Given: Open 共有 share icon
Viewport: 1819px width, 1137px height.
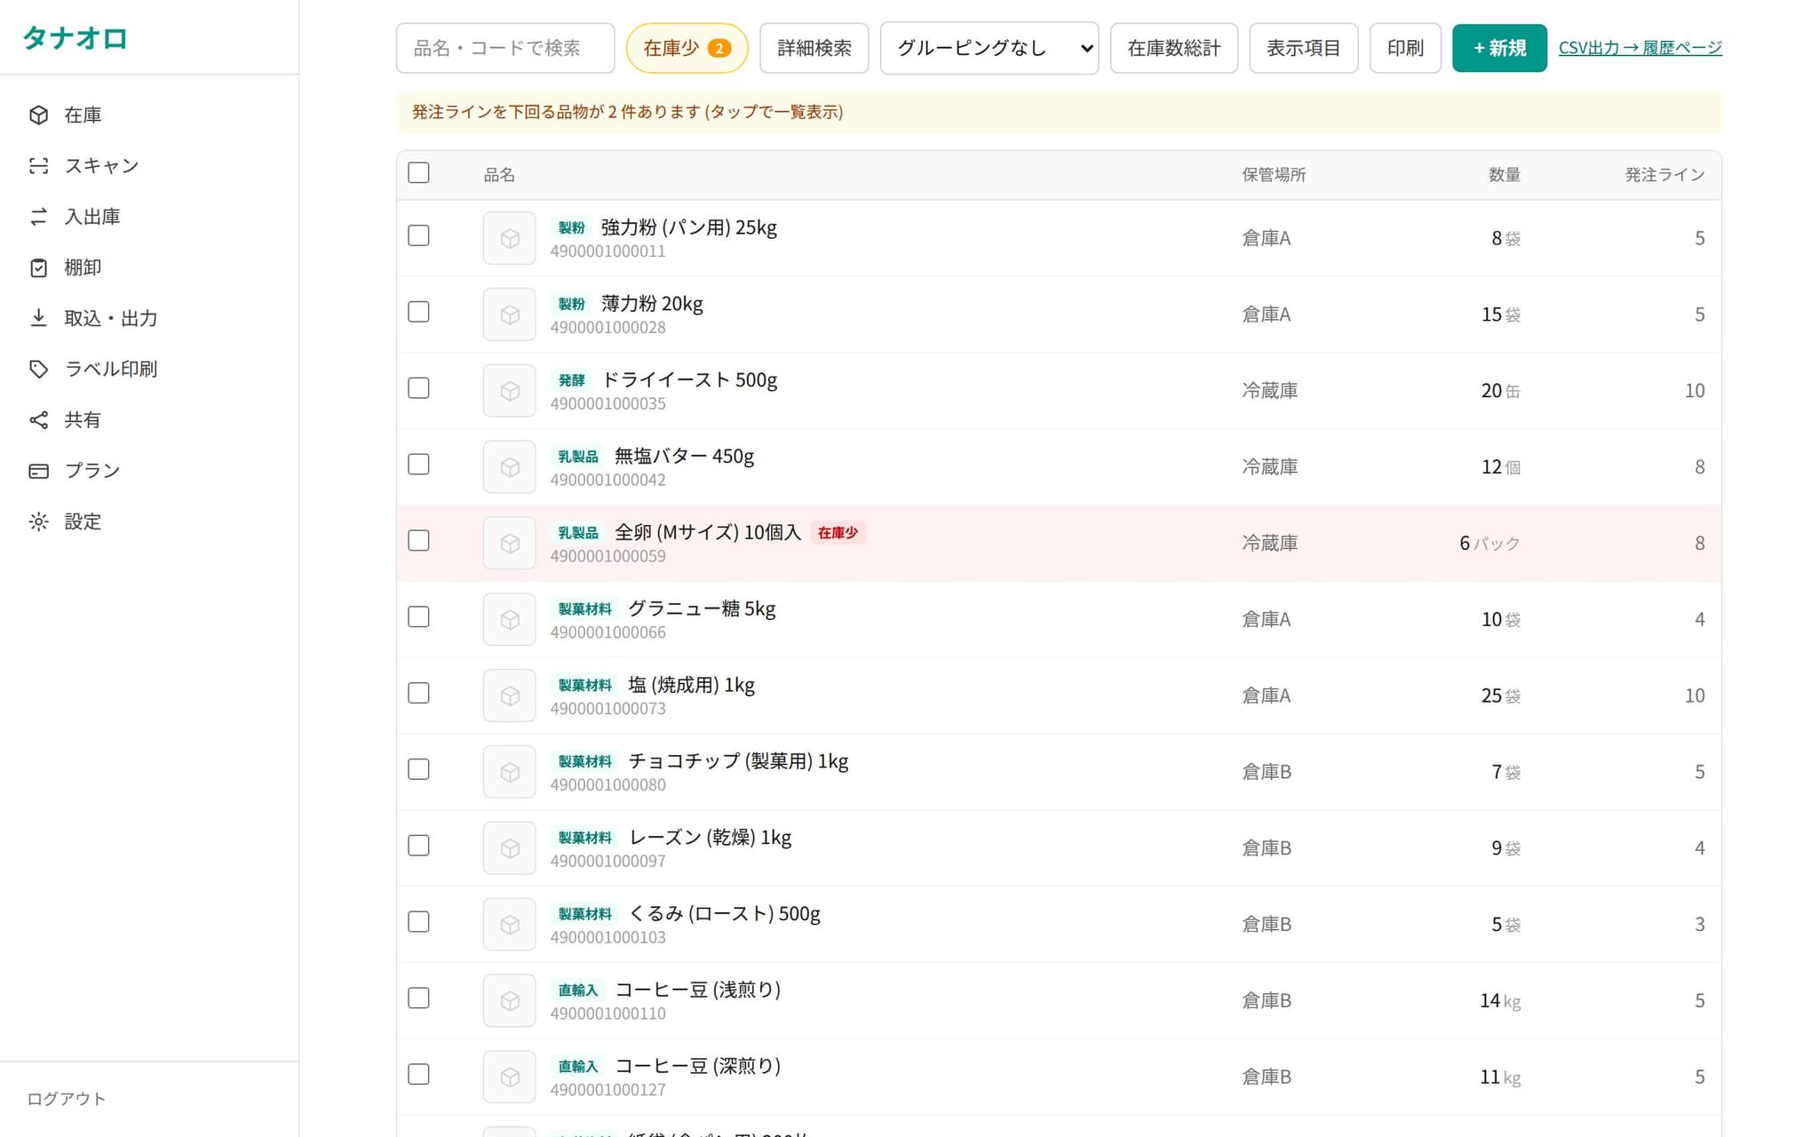Looking at the screenshot, I should pos(38,420).
